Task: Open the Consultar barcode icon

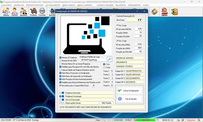Action: point(42,12)
